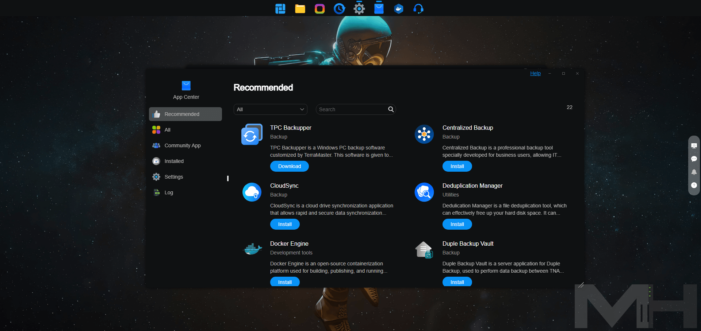The image size is (701, 331).
Task: Expand the All category filter dropdown
Action: (271, 109)
